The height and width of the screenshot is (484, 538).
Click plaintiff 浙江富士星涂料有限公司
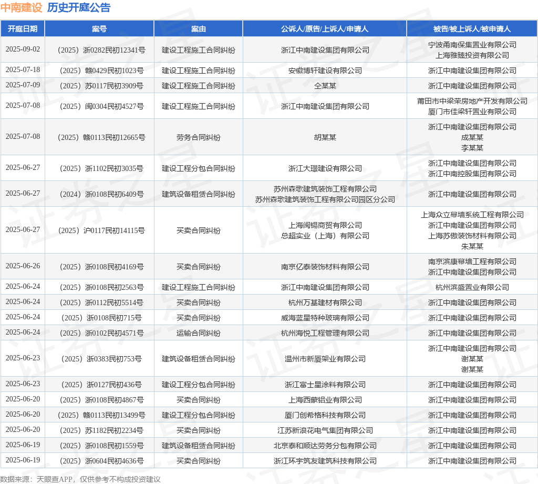[x=325, y=385]
